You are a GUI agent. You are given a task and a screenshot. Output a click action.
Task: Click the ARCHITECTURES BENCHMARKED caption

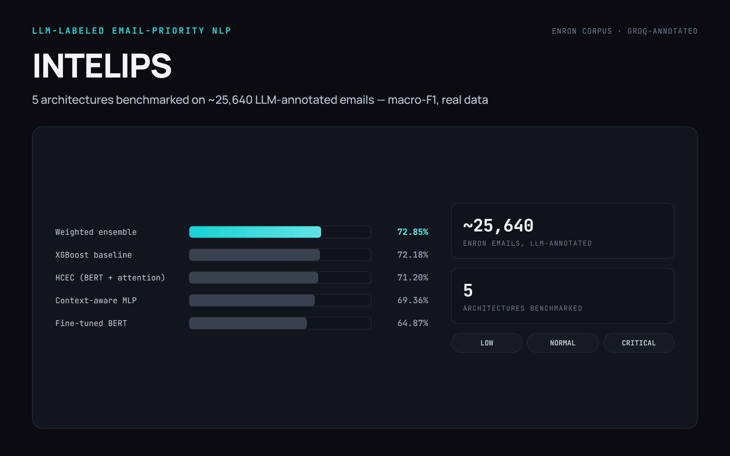coord(522,309)
